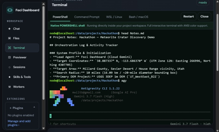
Task: Switch to the PowerShell tab
Action: pyautogui.click(x=60, y=17)
